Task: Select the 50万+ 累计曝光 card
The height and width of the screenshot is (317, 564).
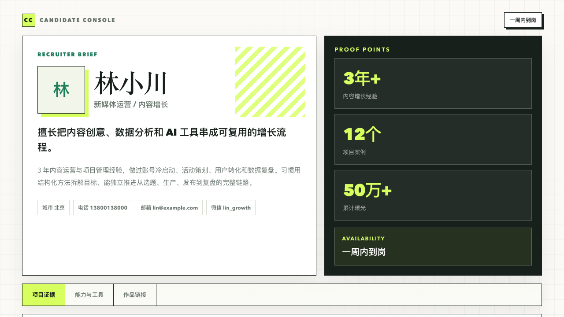Action: (x=433, y=195)
